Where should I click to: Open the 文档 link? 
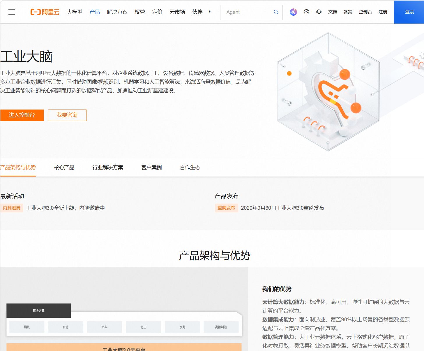tap(333, 12)
